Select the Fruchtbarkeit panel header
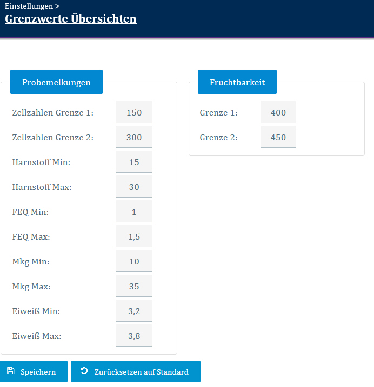 click(237, 82)
